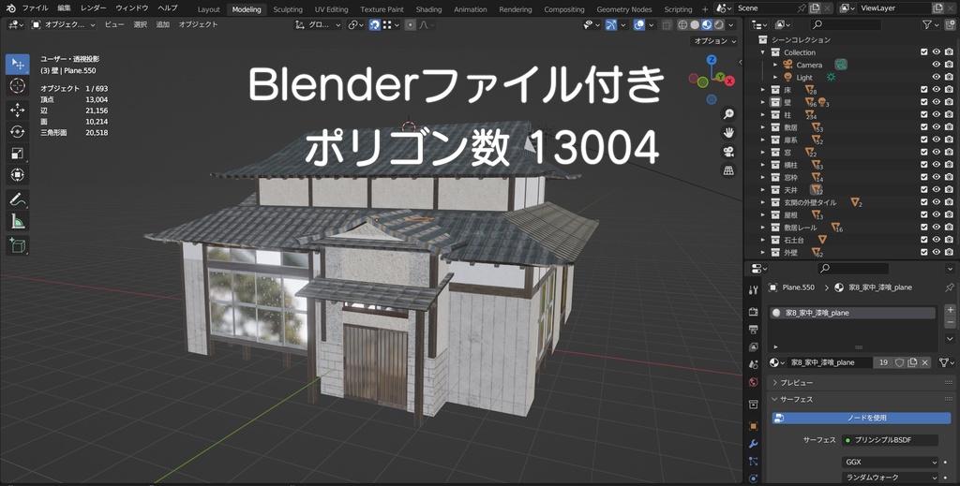Open the Object properties tab (orange square)

(754, 426)
